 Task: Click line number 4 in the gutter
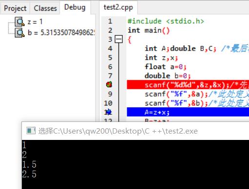click(110, 49)
